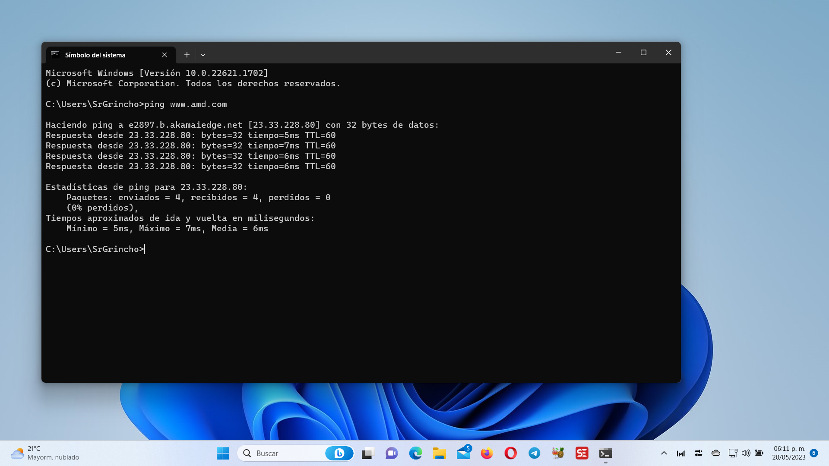Show hidden system tray icons
Image resolution: width=829 pixels, height=466 pixels.
[x=664, y=453]
